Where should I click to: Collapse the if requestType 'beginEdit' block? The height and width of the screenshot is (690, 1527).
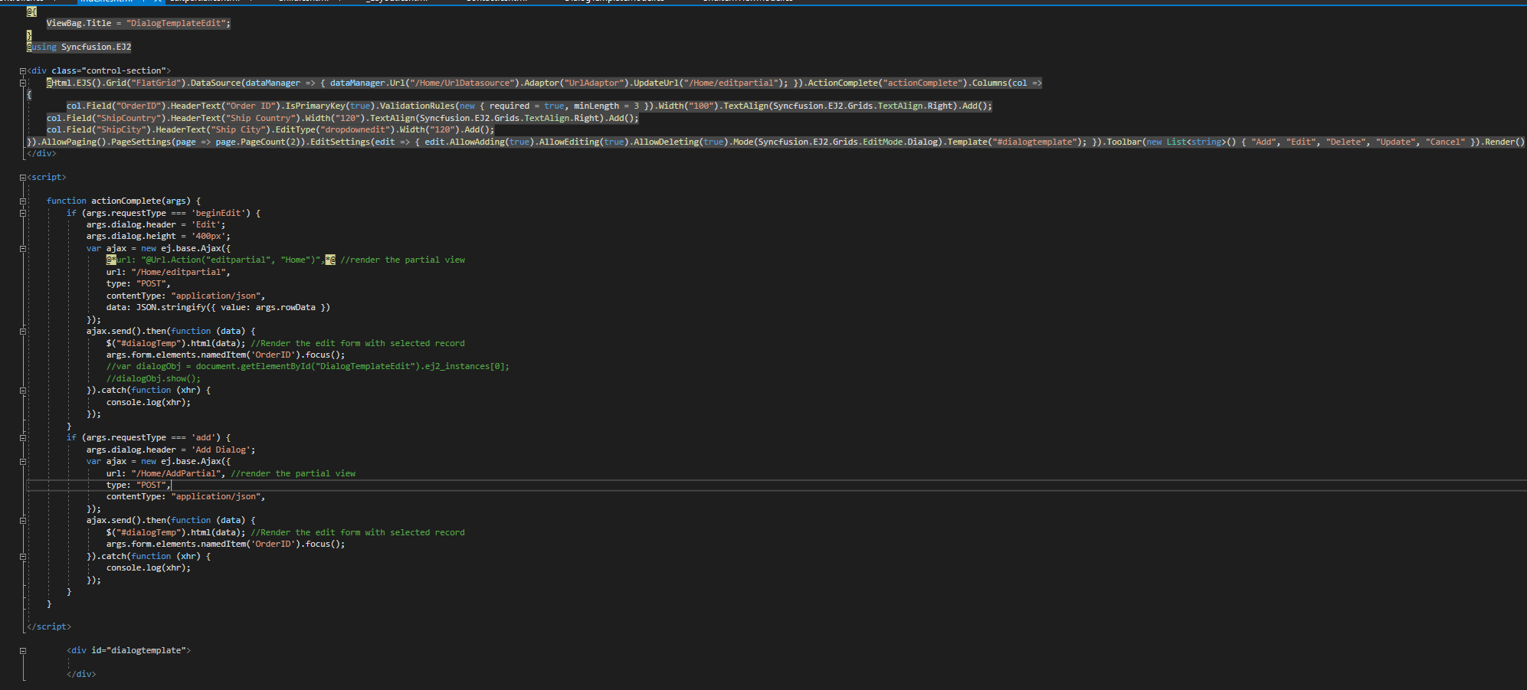click(x=23, y=213)
